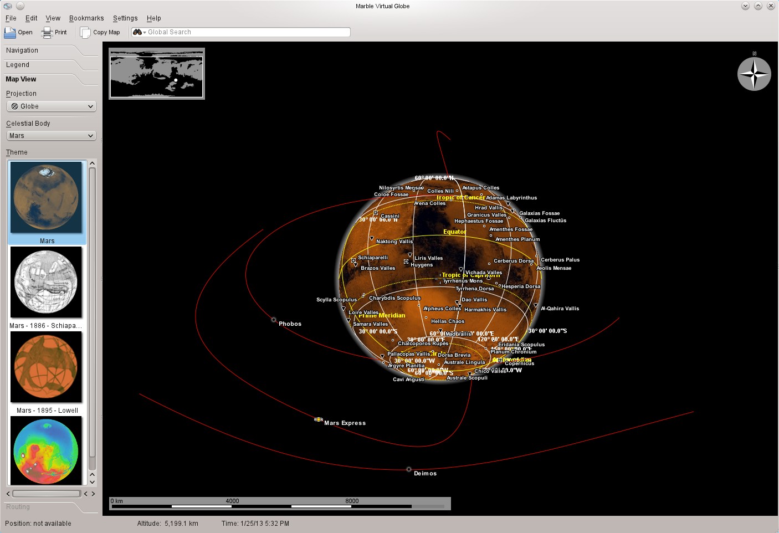Click the Cerberus Dorsa label
The width and height of the screenshot is (779, 533).
pyautogui.click(x=514, y=261)
